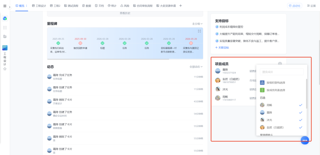Go to the 文档 tab
Viewport: 320px width, 155px height.
99,6
